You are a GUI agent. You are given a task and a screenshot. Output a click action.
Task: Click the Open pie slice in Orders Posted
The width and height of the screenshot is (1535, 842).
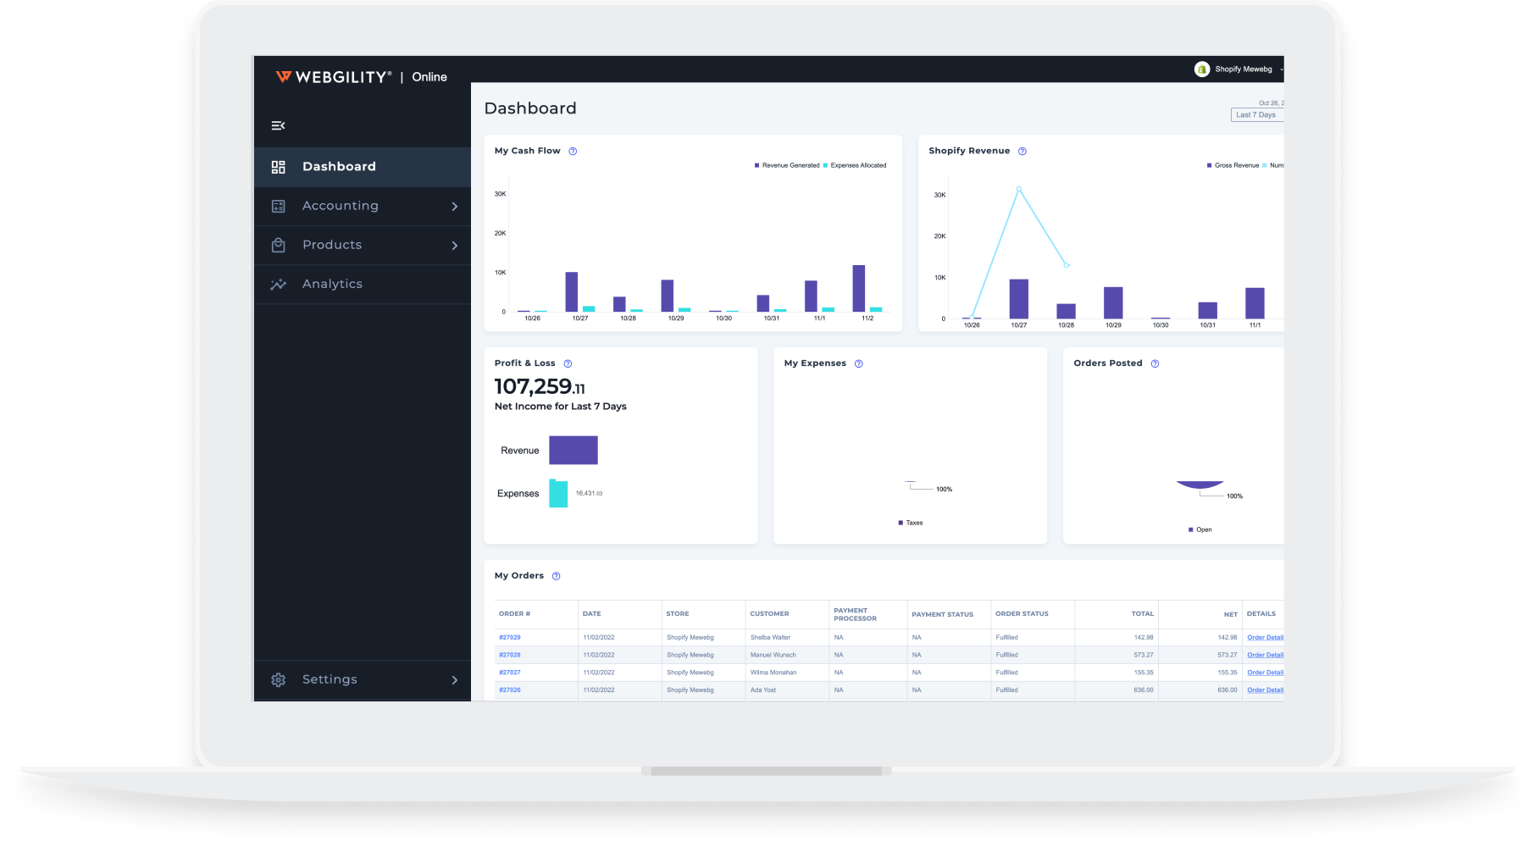tap(1200, 485)
